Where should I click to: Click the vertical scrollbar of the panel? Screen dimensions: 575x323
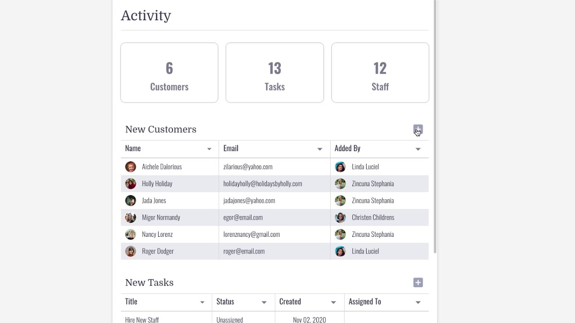pyautogui.click(x=435, y=126)
